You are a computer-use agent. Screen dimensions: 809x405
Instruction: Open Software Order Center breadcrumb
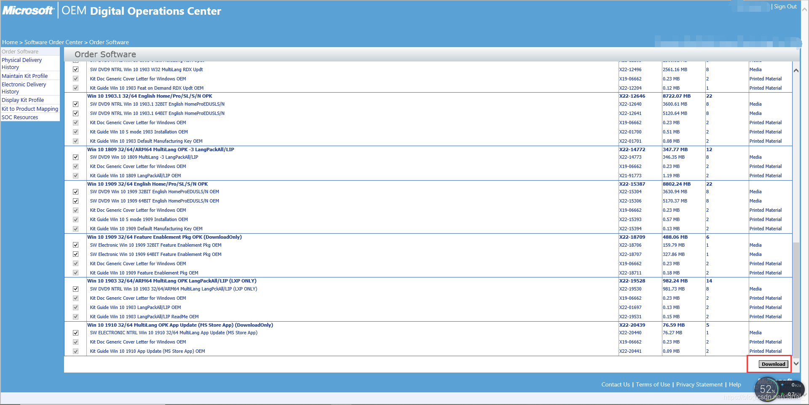pos(54,42)
